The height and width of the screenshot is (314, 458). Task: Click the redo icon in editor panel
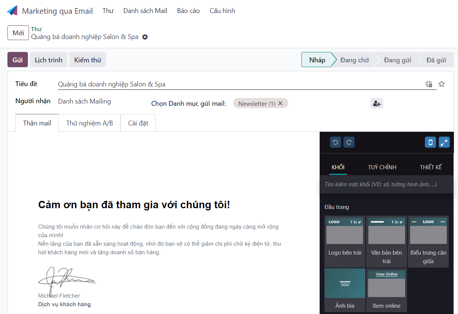[349, 142]
